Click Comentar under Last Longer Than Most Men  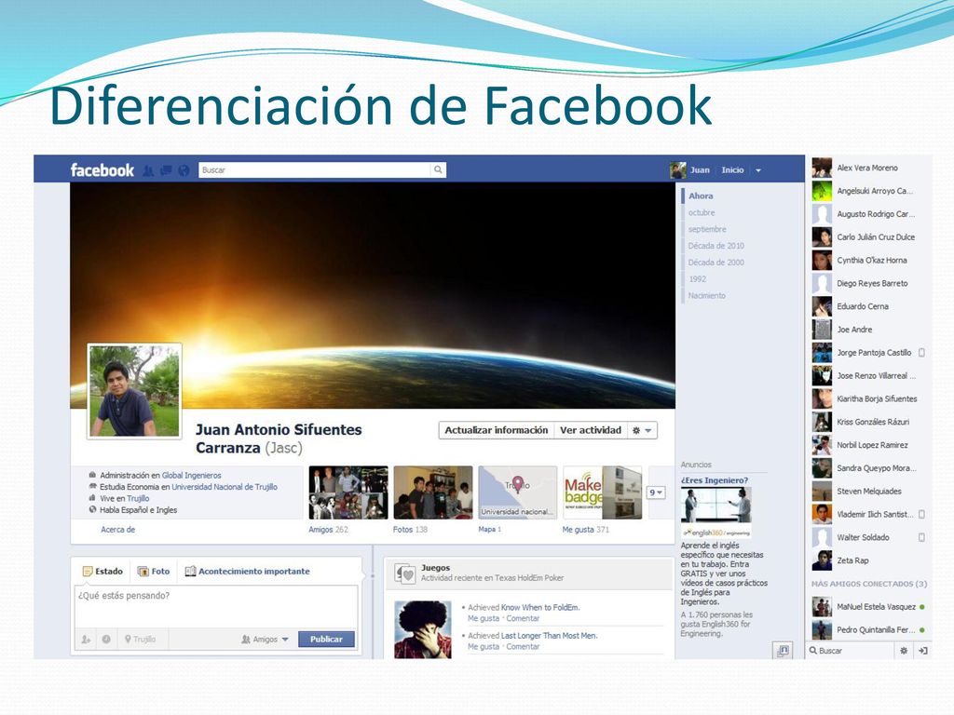tap(523, 647)
